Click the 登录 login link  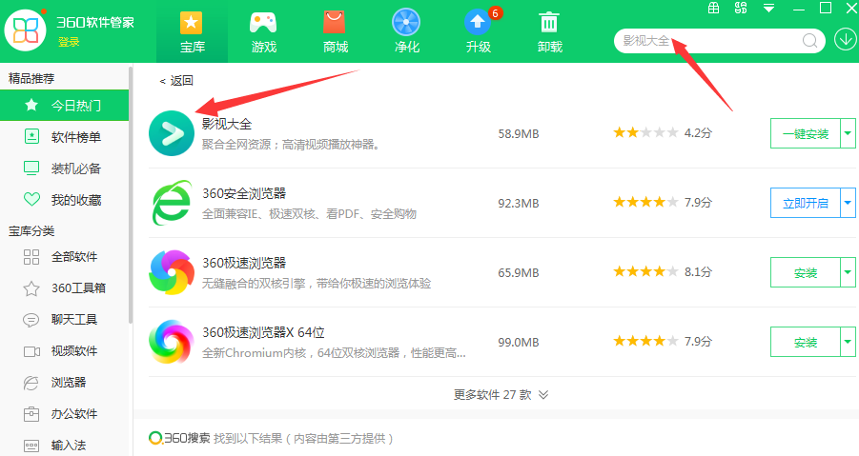pyautogui.click(x=69, y=42)
